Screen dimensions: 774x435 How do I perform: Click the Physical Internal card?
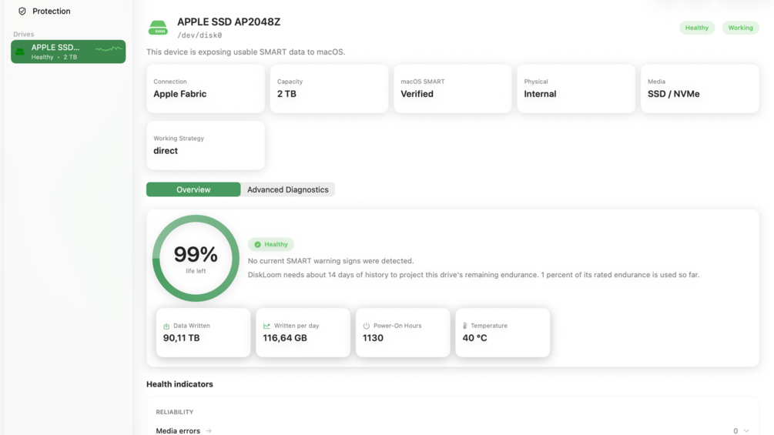click(576, 89)
